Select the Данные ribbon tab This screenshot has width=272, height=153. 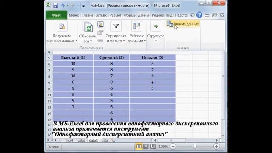pos(144,15)
